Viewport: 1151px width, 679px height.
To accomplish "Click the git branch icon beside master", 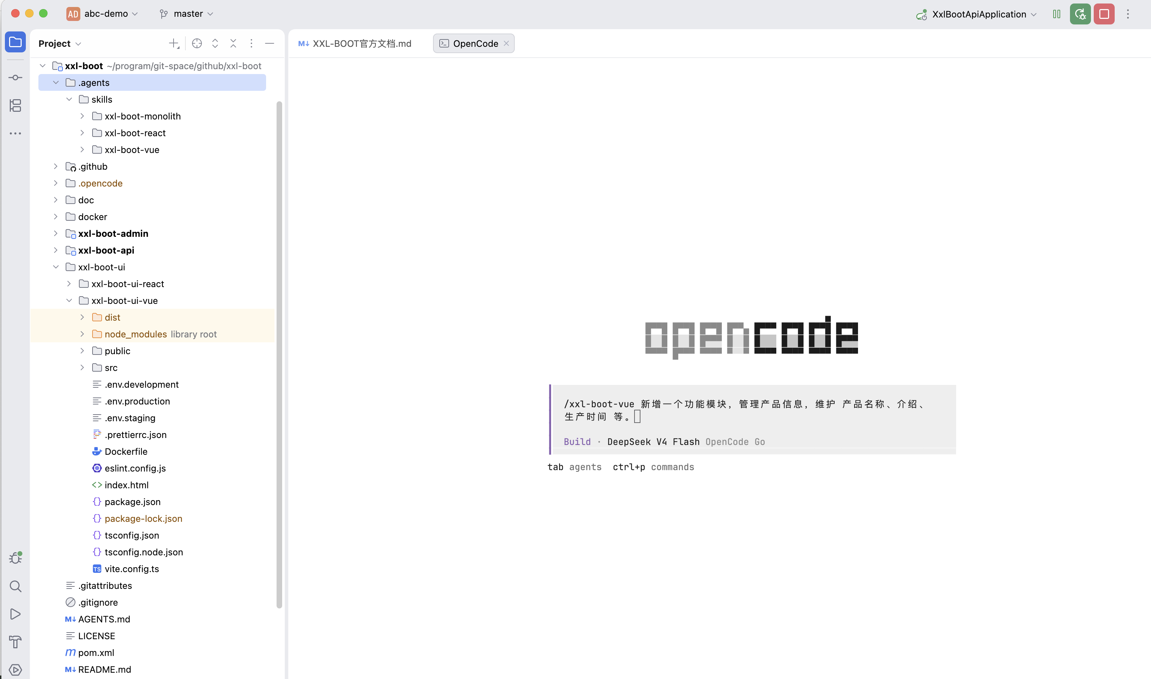I will click(164, 14).
